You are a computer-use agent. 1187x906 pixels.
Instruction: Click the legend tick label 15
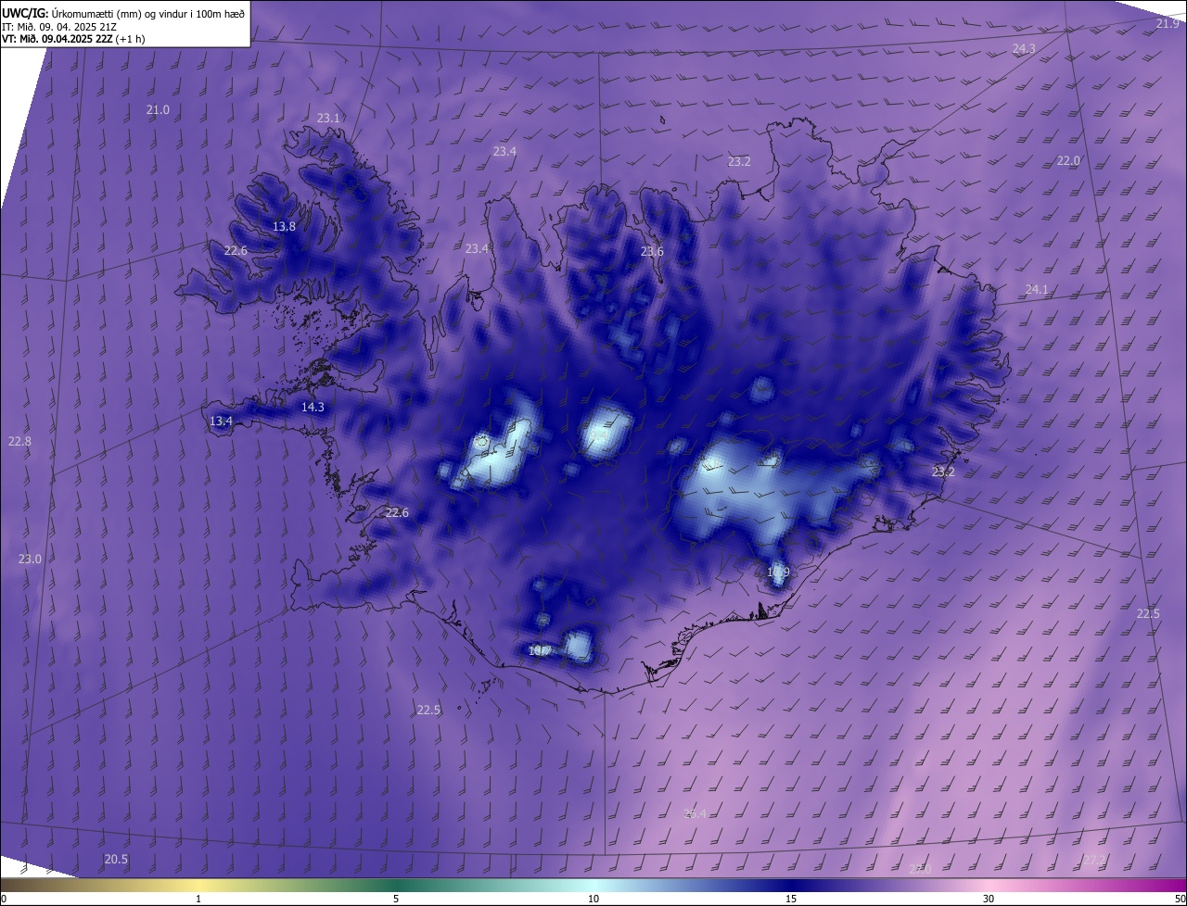[791, 899]
